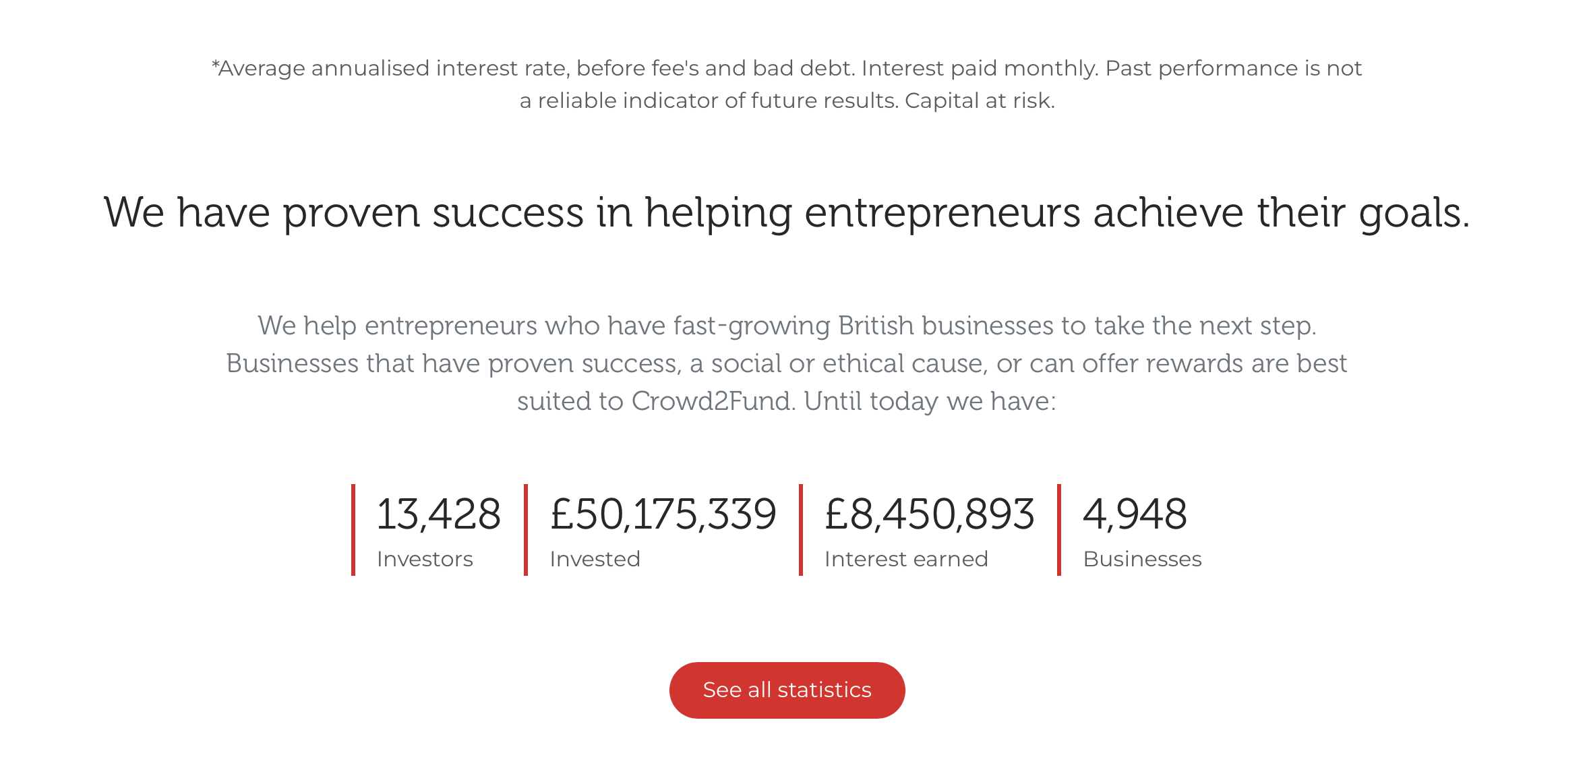Select the £8,450,893 interest earned figure
Image resolution: width=1587 pixels, height=774 pixels.
coord(930,514)
